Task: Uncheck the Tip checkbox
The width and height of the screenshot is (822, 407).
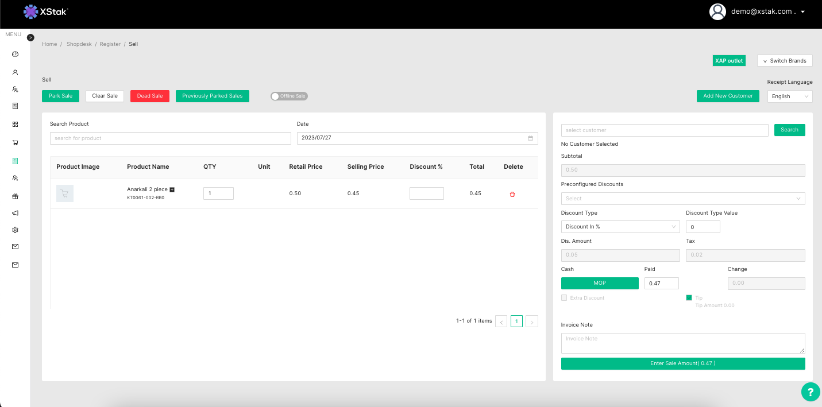Action: point(689,298)
